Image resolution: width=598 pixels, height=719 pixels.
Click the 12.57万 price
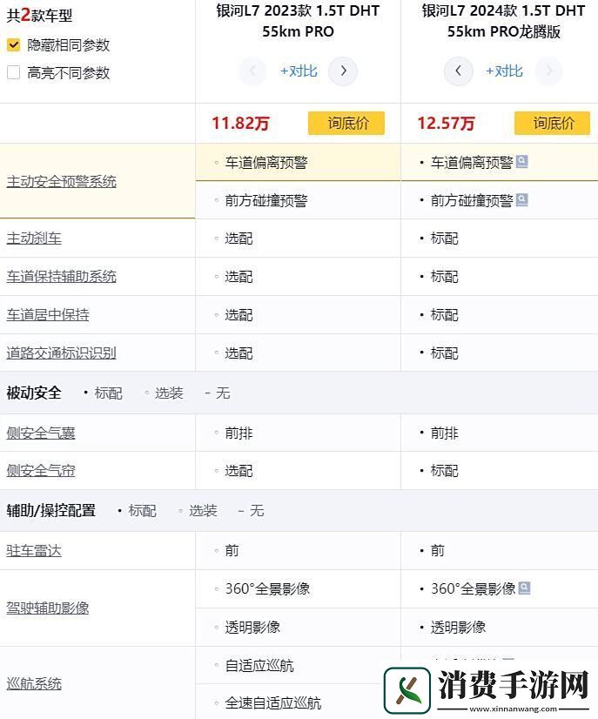click(x=446, y=124)
